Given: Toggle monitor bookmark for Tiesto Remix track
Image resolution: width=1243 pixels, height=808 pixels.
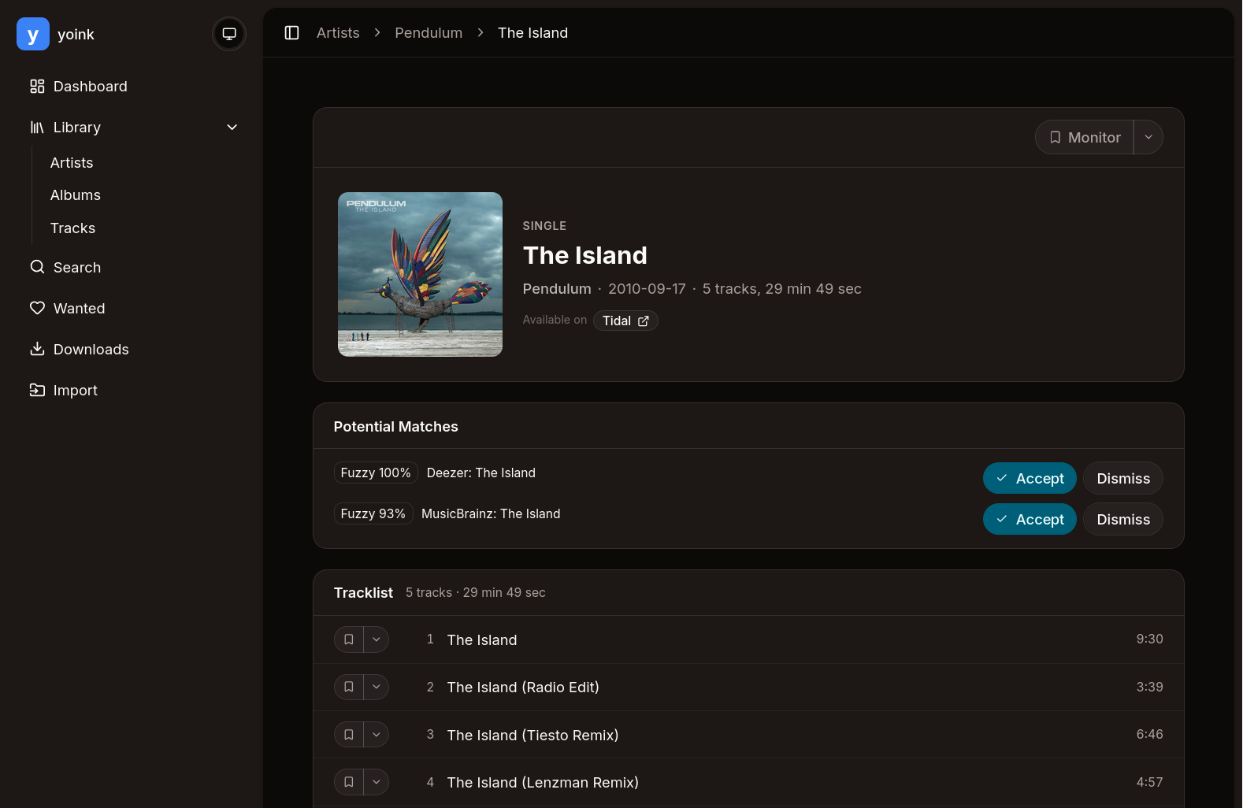Looking at the screenshot, I should click(349, 735).
